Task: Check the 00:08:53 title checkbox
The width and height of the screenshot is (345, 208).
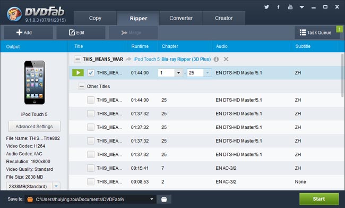Action: pos(91,182)
